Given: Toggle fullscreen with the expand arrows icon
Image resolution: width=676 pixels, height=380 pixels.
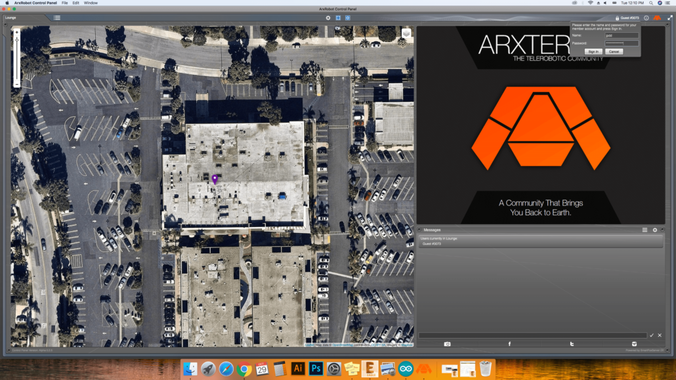Looking at the screenshot, I should click(x=669, y=18).
